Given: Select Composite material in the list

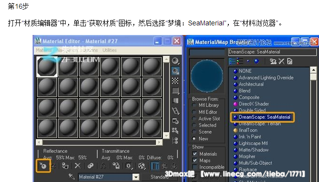Looking at the screenshot, I should [249, 97].
